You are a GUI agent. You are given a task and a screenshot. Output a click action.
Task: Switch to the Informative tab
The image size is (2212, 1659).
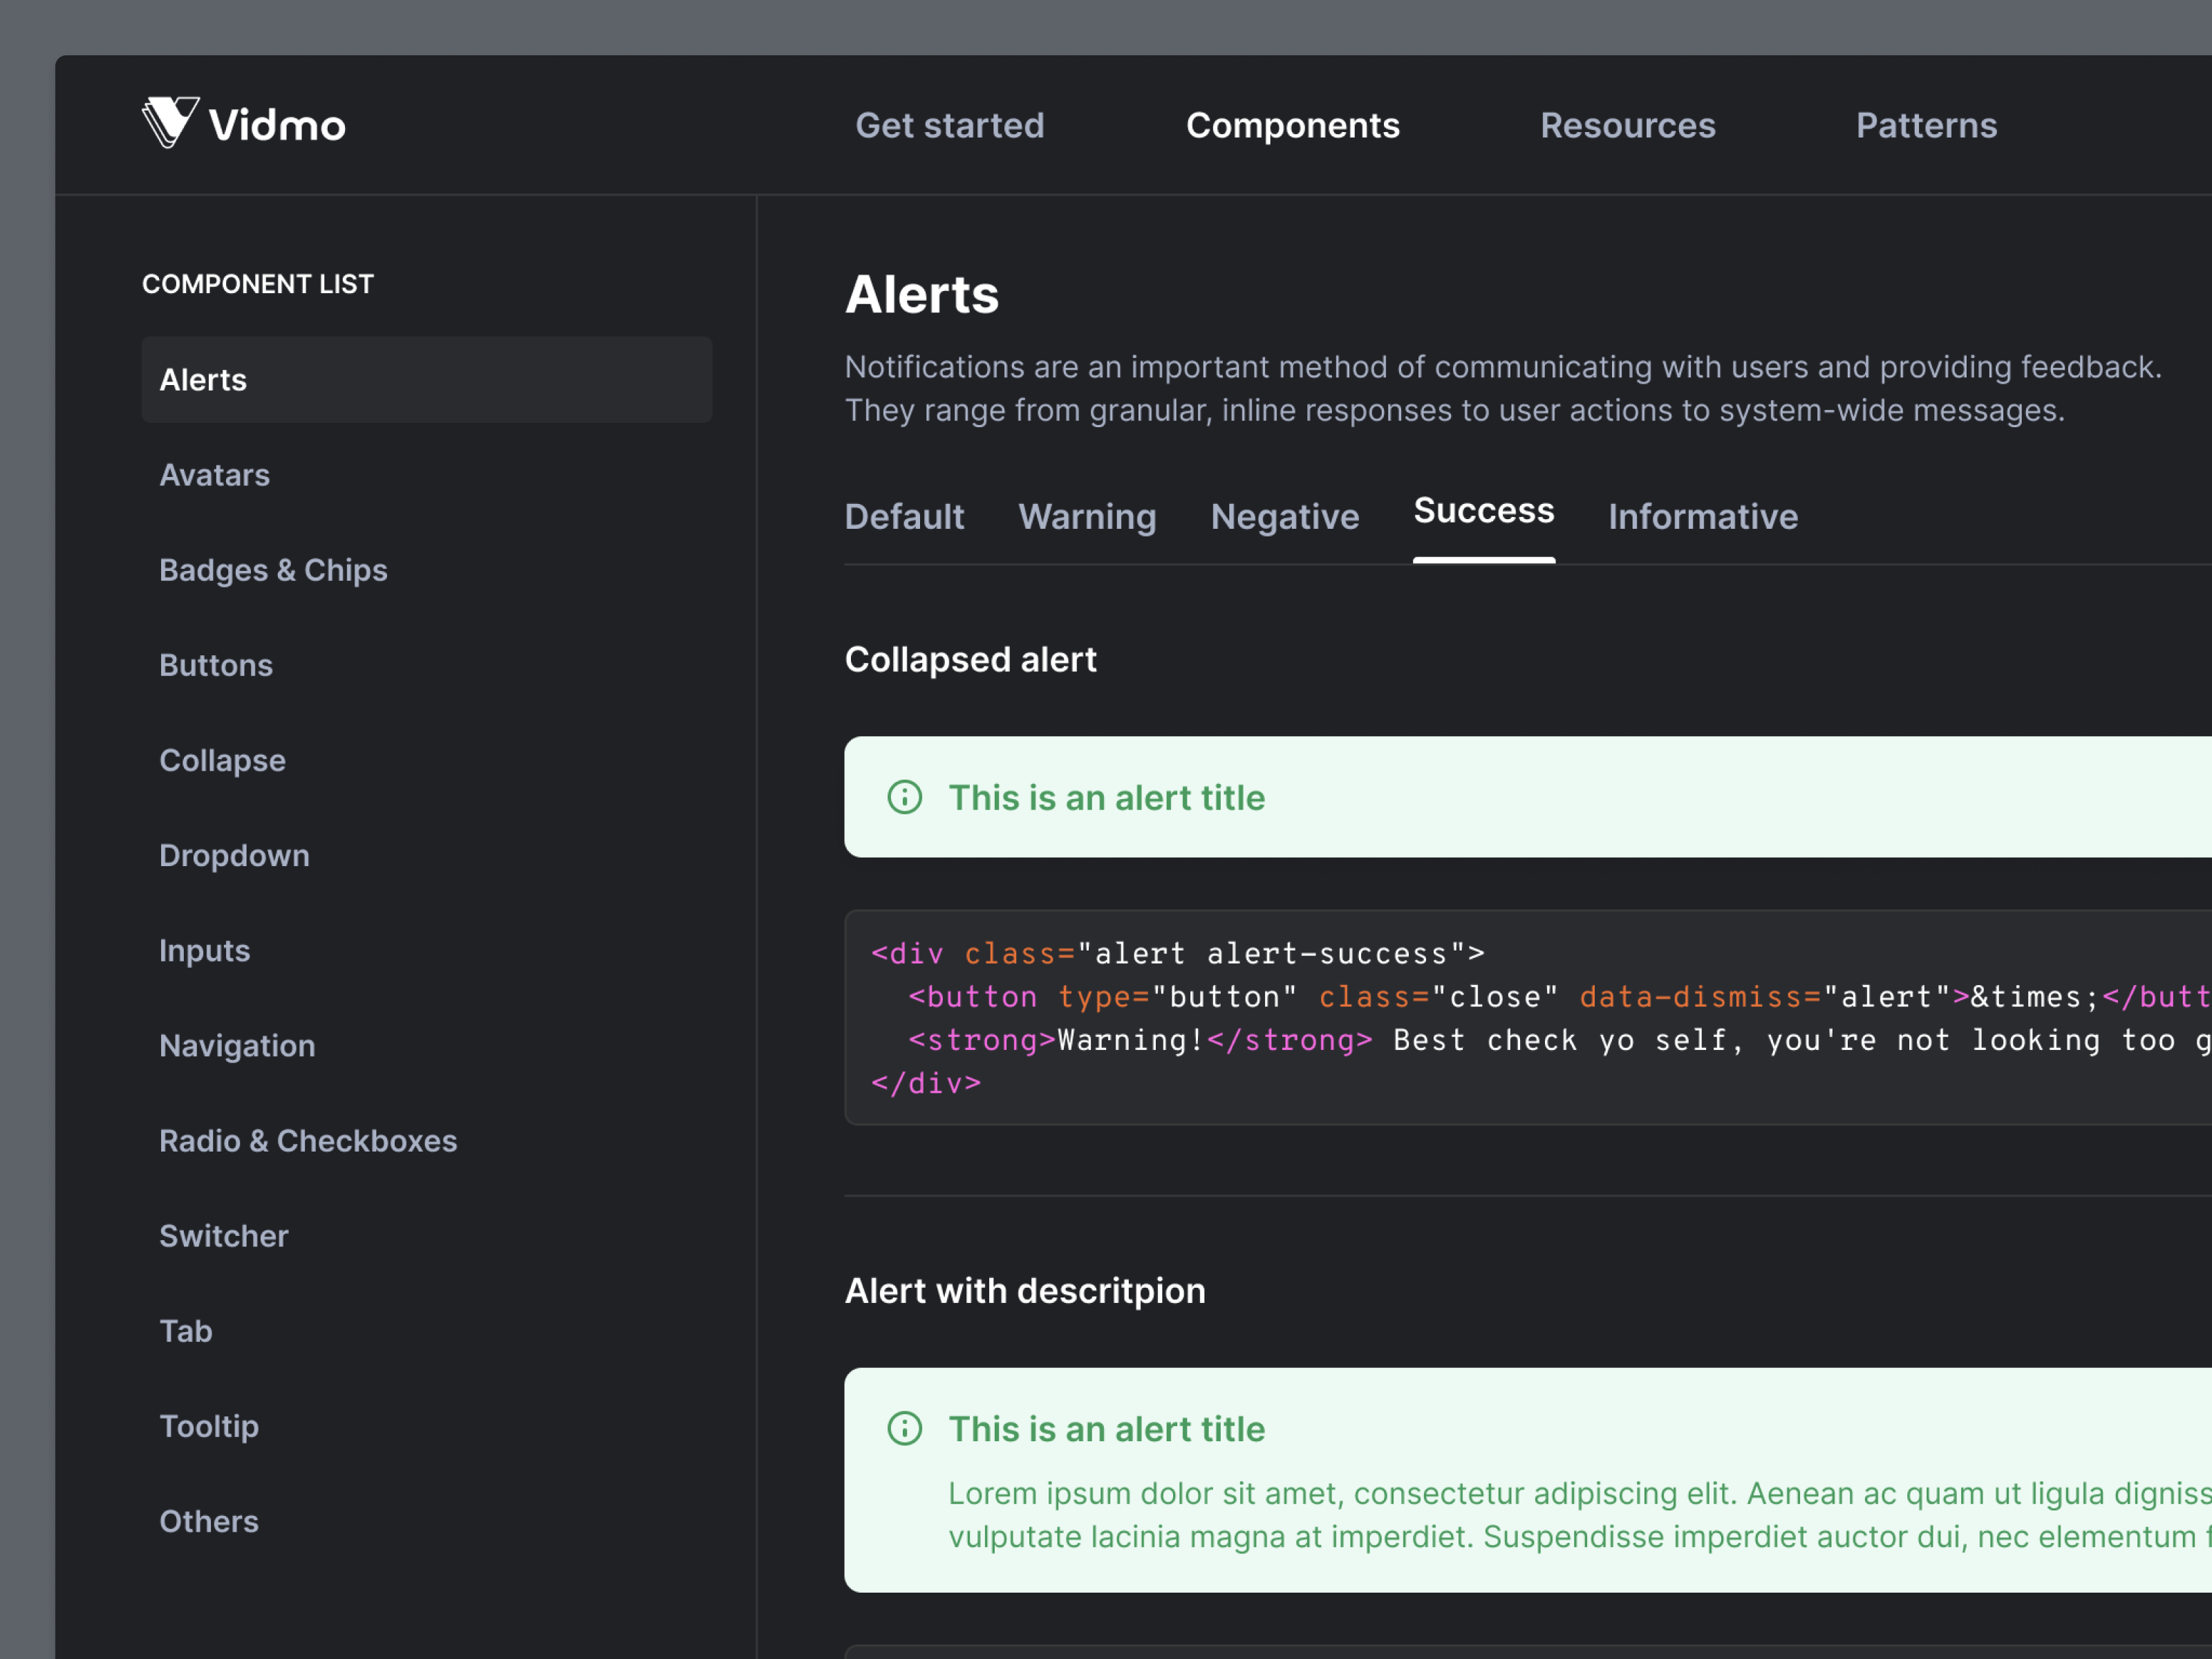pyautogui.click(x=1702, y=516)
